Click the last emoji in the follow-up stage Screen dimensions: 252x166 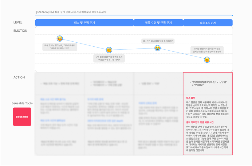pos(207,60)
